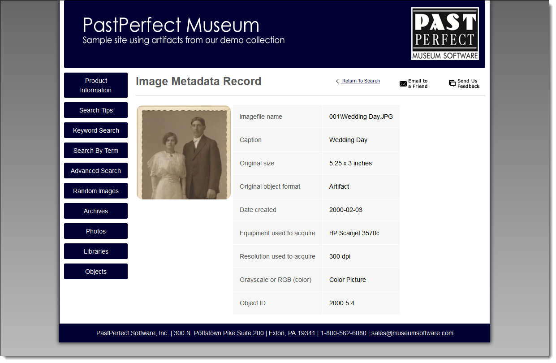
Task: Go to Advanced Search
Action: point(95,170)
